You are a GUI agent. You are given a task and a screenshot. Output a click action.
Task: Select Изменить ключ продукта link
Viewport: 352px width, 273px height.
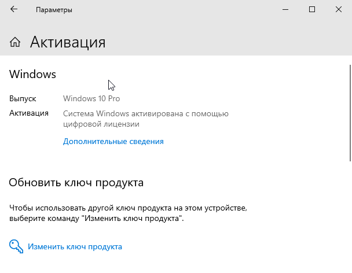click(75, 247)
